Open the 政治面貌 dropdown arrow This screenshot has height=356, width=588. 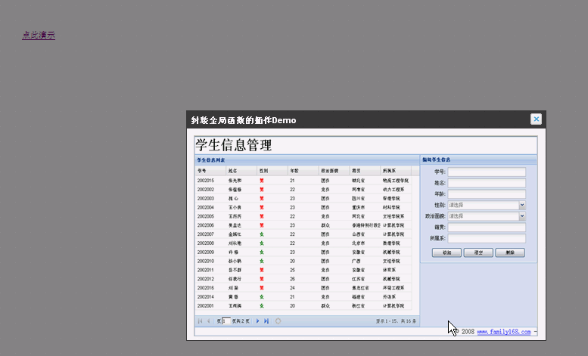(x=522, y=216)
